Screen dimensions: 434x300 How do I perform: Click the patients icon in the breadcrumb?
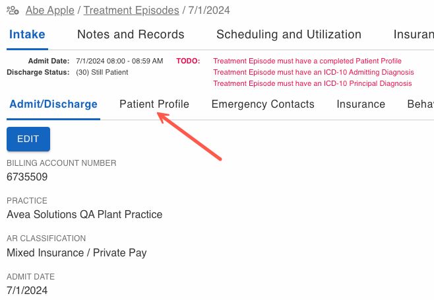tap(13, 11)
